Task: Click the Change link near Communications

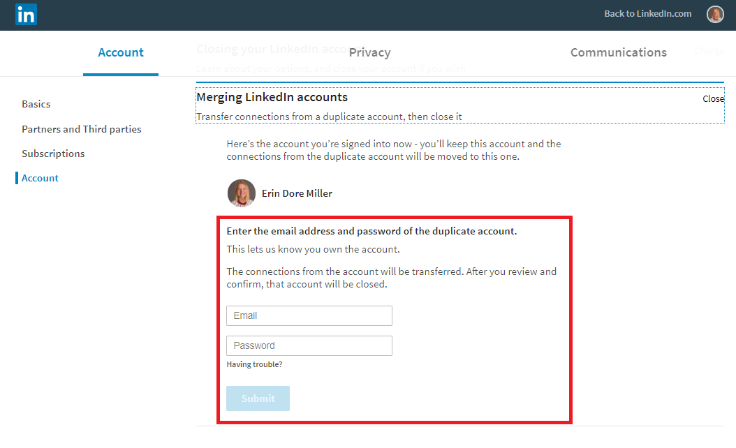Action: (709, 50)
